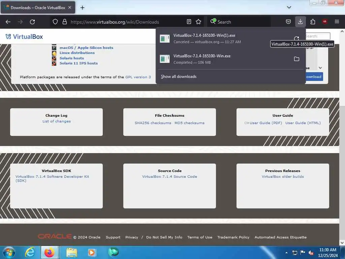345x259 pixels.
Task: Click Automated Access Etiquette link
Action: coord(281,237)
